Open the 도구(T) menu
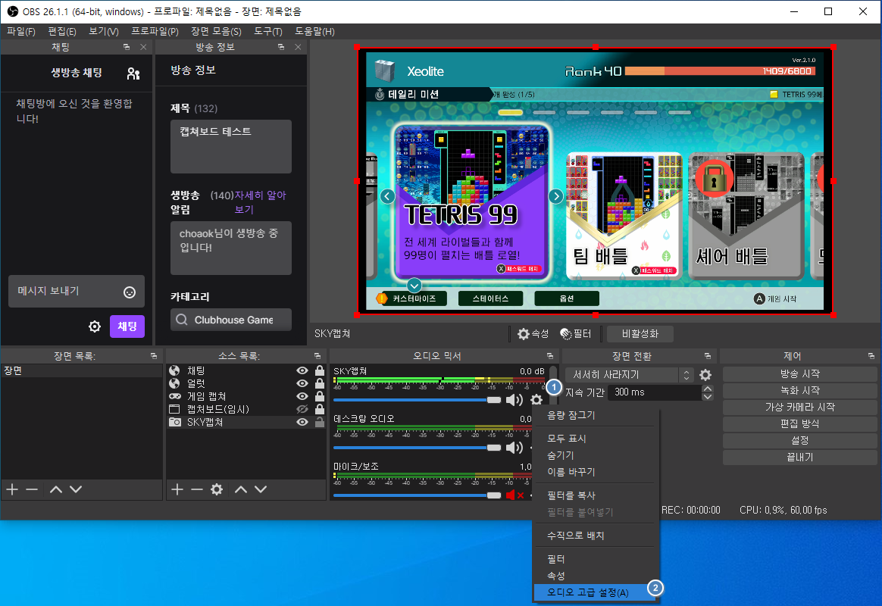882x606 pixels. tap(267, 32)
